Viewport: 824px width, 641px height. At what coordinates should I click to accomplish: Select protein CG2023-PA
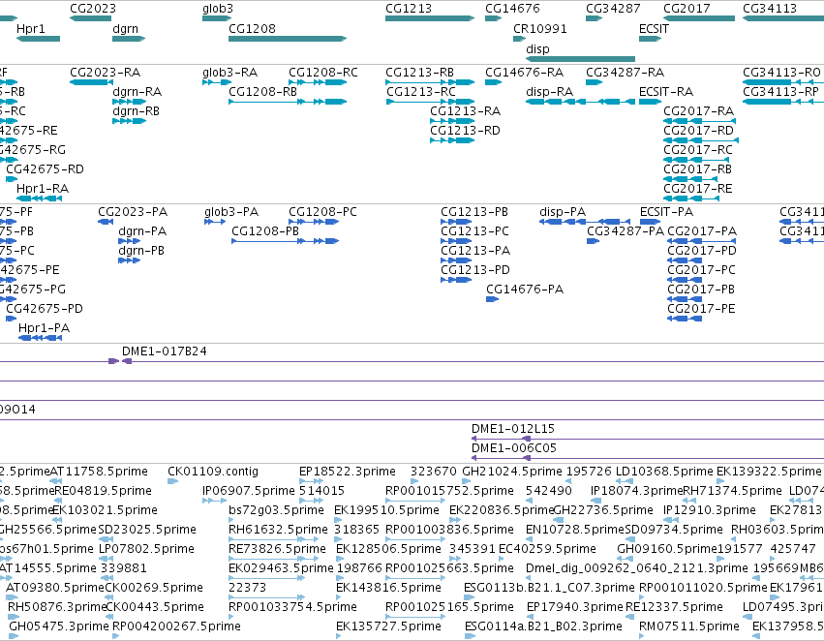(x=106, y=221)
